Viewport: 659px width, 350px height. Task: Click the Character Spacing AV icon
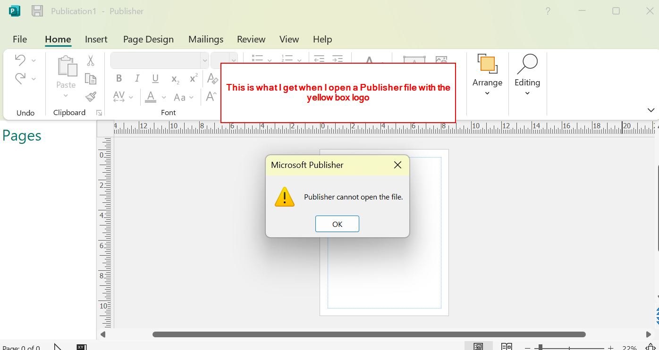click(119, 97)
